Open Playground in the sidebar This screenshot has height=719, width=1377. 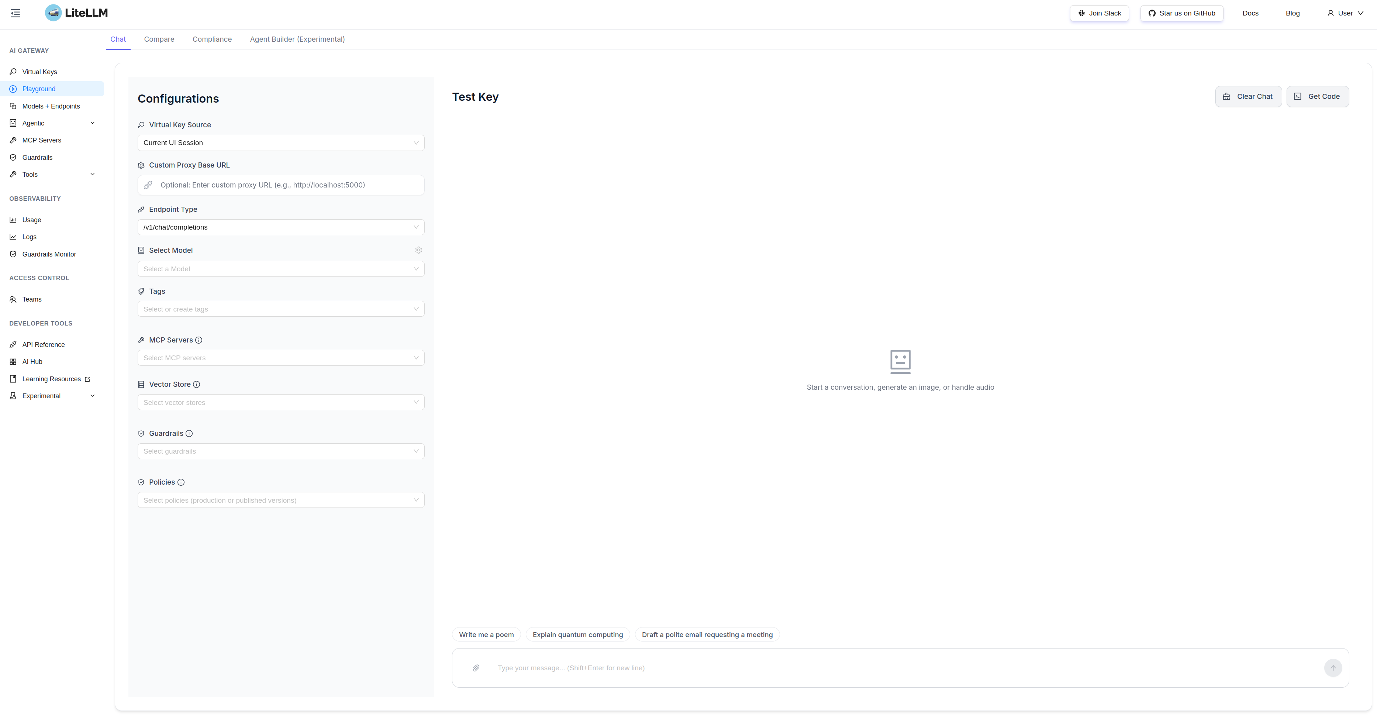(52, 89)
